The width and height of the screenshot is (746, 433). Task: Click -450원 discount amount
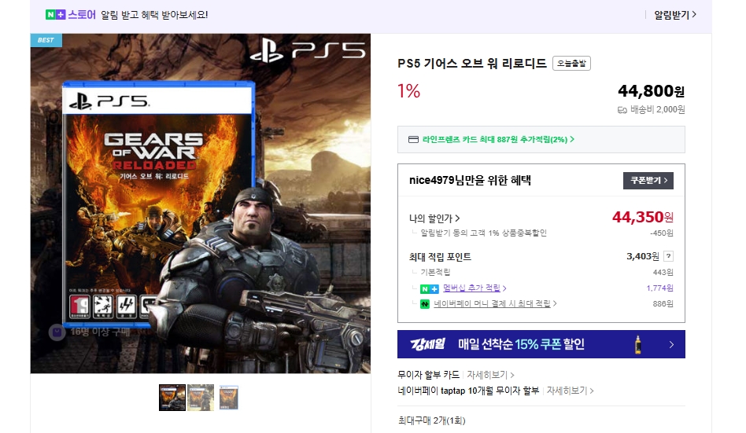click(662, 233)
